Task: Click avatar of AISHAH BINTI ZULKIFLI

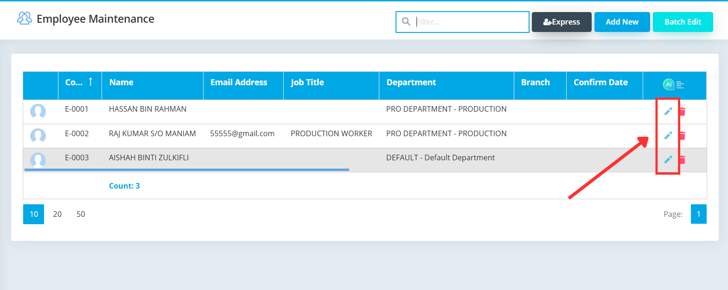Action: tap(38, 159)
